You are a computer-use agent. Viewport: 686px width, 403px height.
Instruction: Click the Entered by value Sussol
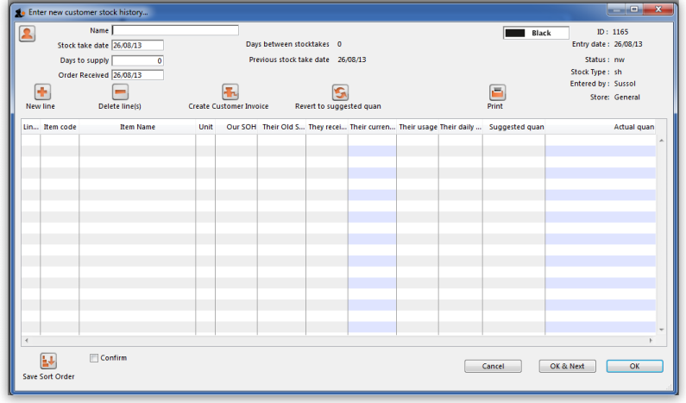point(625,84)
